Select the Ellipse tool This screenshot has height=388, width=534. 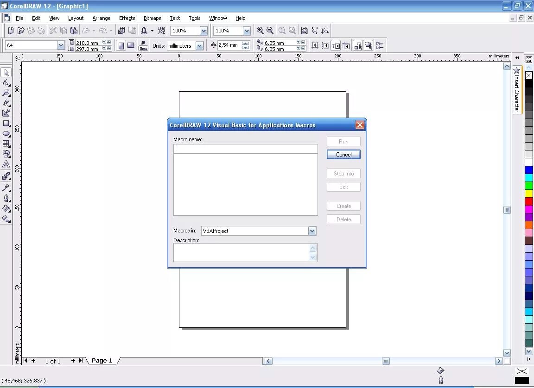click(6, 134)
